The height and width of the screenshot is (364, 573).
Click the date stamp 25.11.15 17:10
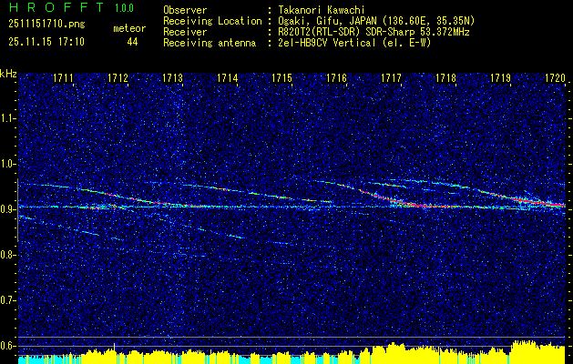click(x=46, y=42)
